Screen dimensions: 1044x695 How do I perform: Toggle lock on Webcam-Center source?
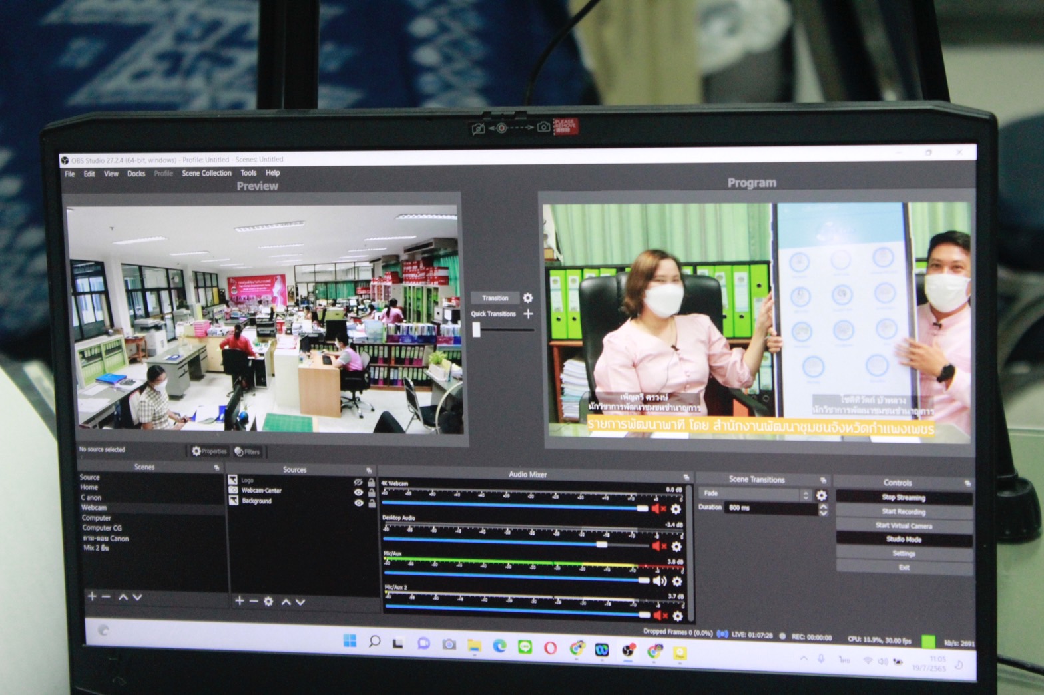(371, 493)
